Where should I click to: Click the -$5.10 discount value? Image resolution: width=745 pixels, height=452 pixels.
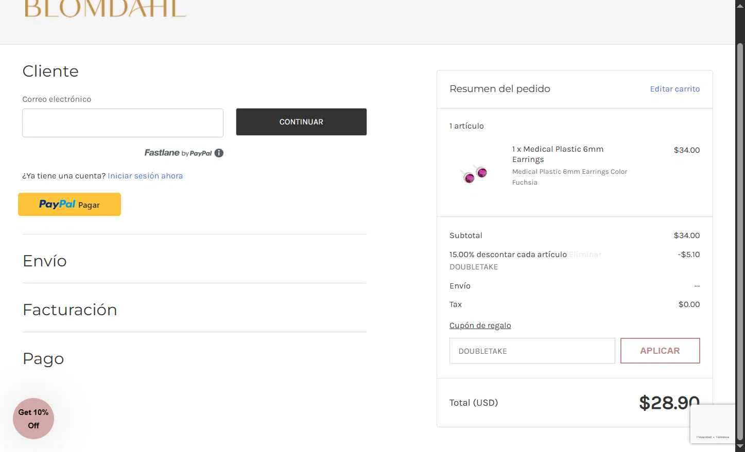tap(689, 255)
